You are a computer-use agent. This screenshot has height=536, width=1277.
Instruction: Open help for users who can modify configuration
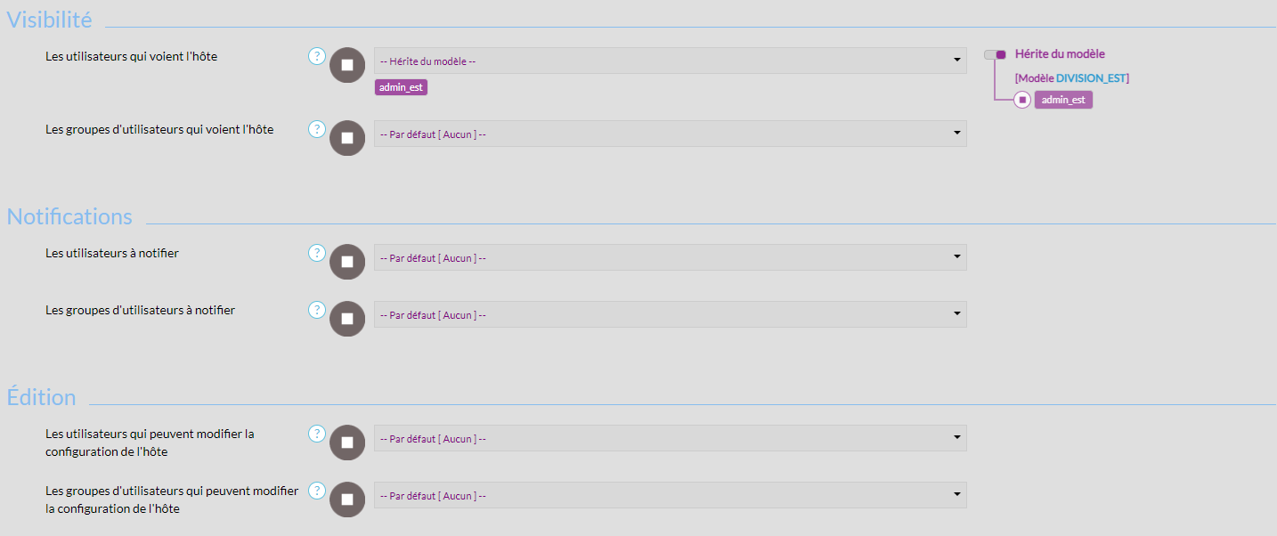pyautogui.click(x=317, y=434)
